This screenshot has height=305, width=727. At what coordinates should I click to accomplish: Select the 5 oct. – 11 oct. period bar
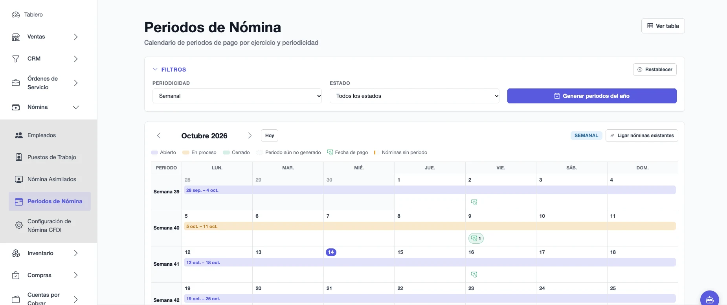point(430,226)
